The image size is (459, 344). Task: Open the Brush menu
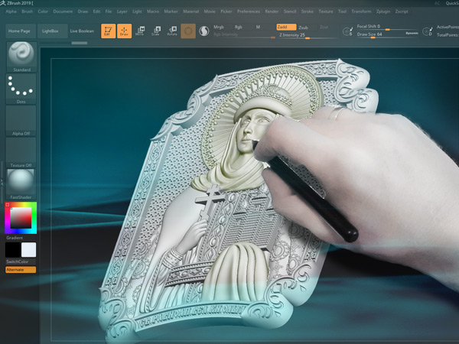(28, 11)
